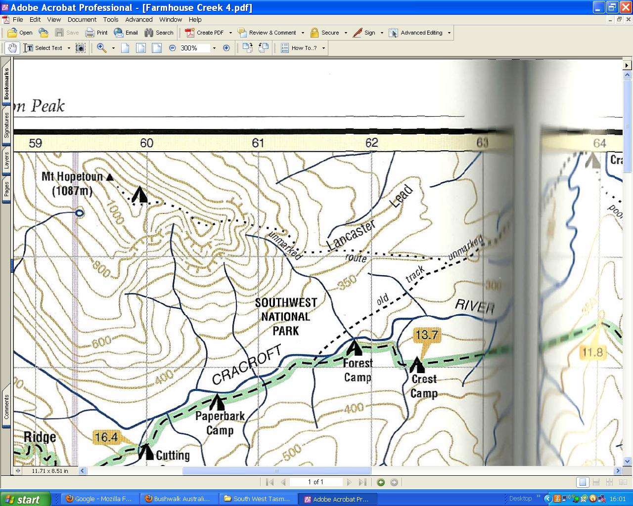
Task: Click the horizontal scrollbar thumb
Action: [276, 471]
